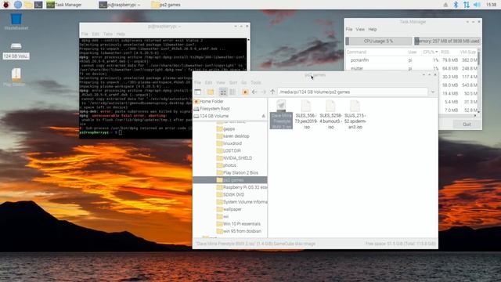Sort Task Manager by CPU% column
The height and width of the screenshot is (282, 501).
click(x=430, y=52)
